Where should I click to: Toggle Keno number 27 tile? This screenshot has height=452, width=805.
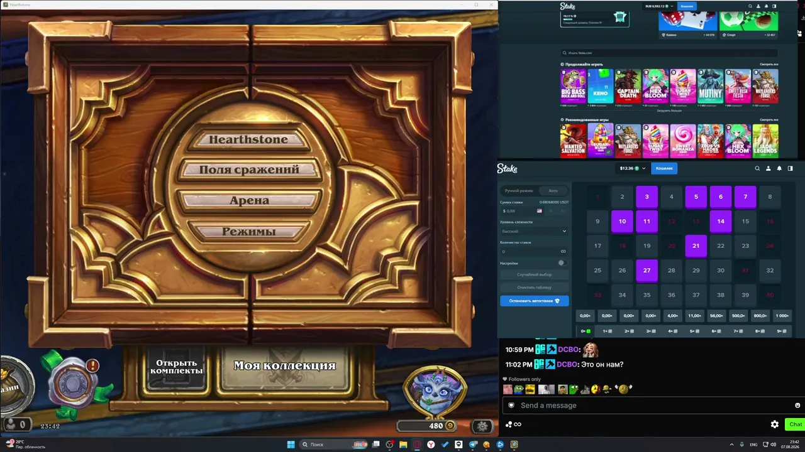click(647, 271)
